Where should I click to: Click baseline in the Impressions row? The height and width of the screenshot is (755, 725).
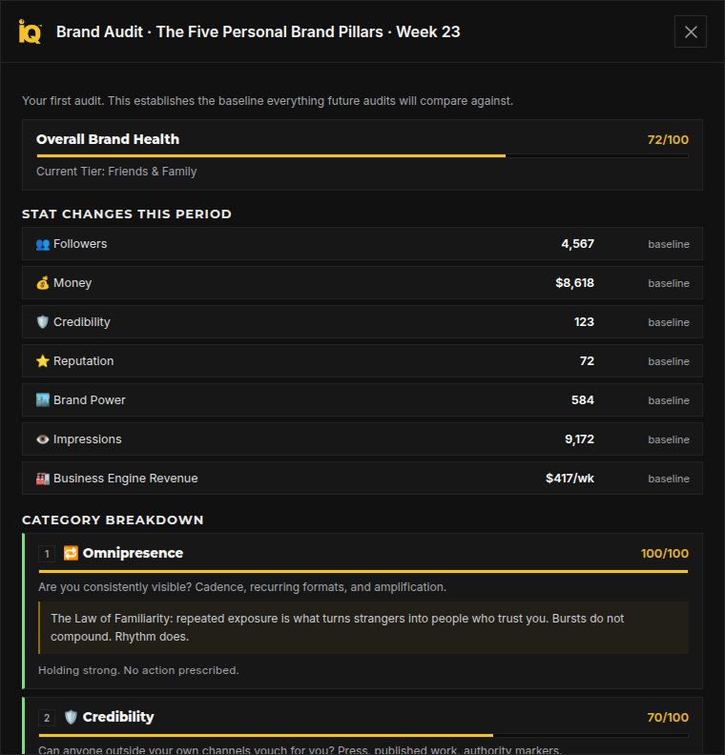(x=669, y=439)
